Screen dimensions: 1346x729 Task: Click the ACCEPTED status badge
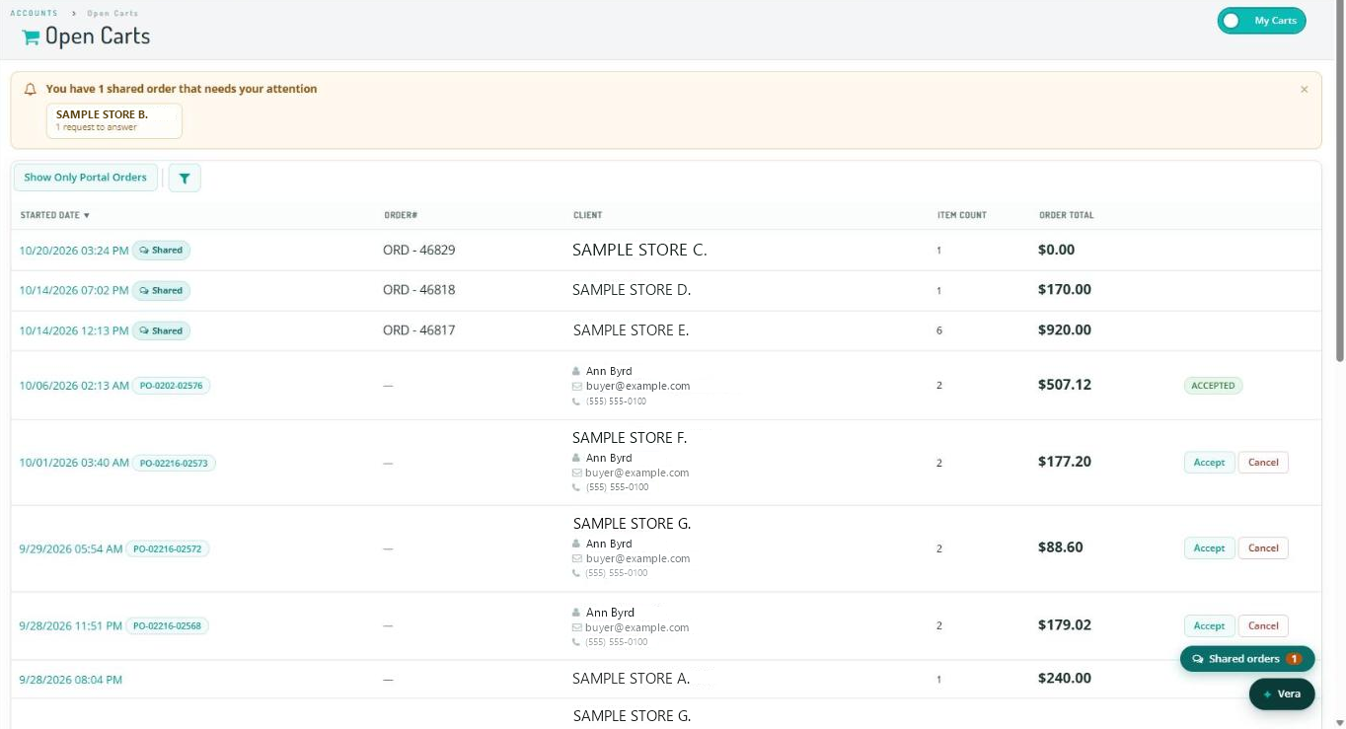(1213, 386)
